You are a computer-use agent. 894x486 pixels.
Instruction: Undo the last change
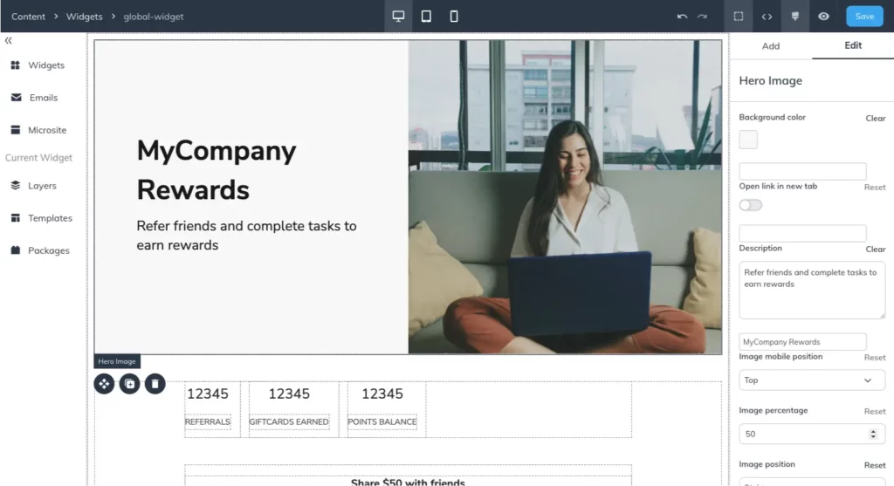pyautogui.click(x=682, y=17)
